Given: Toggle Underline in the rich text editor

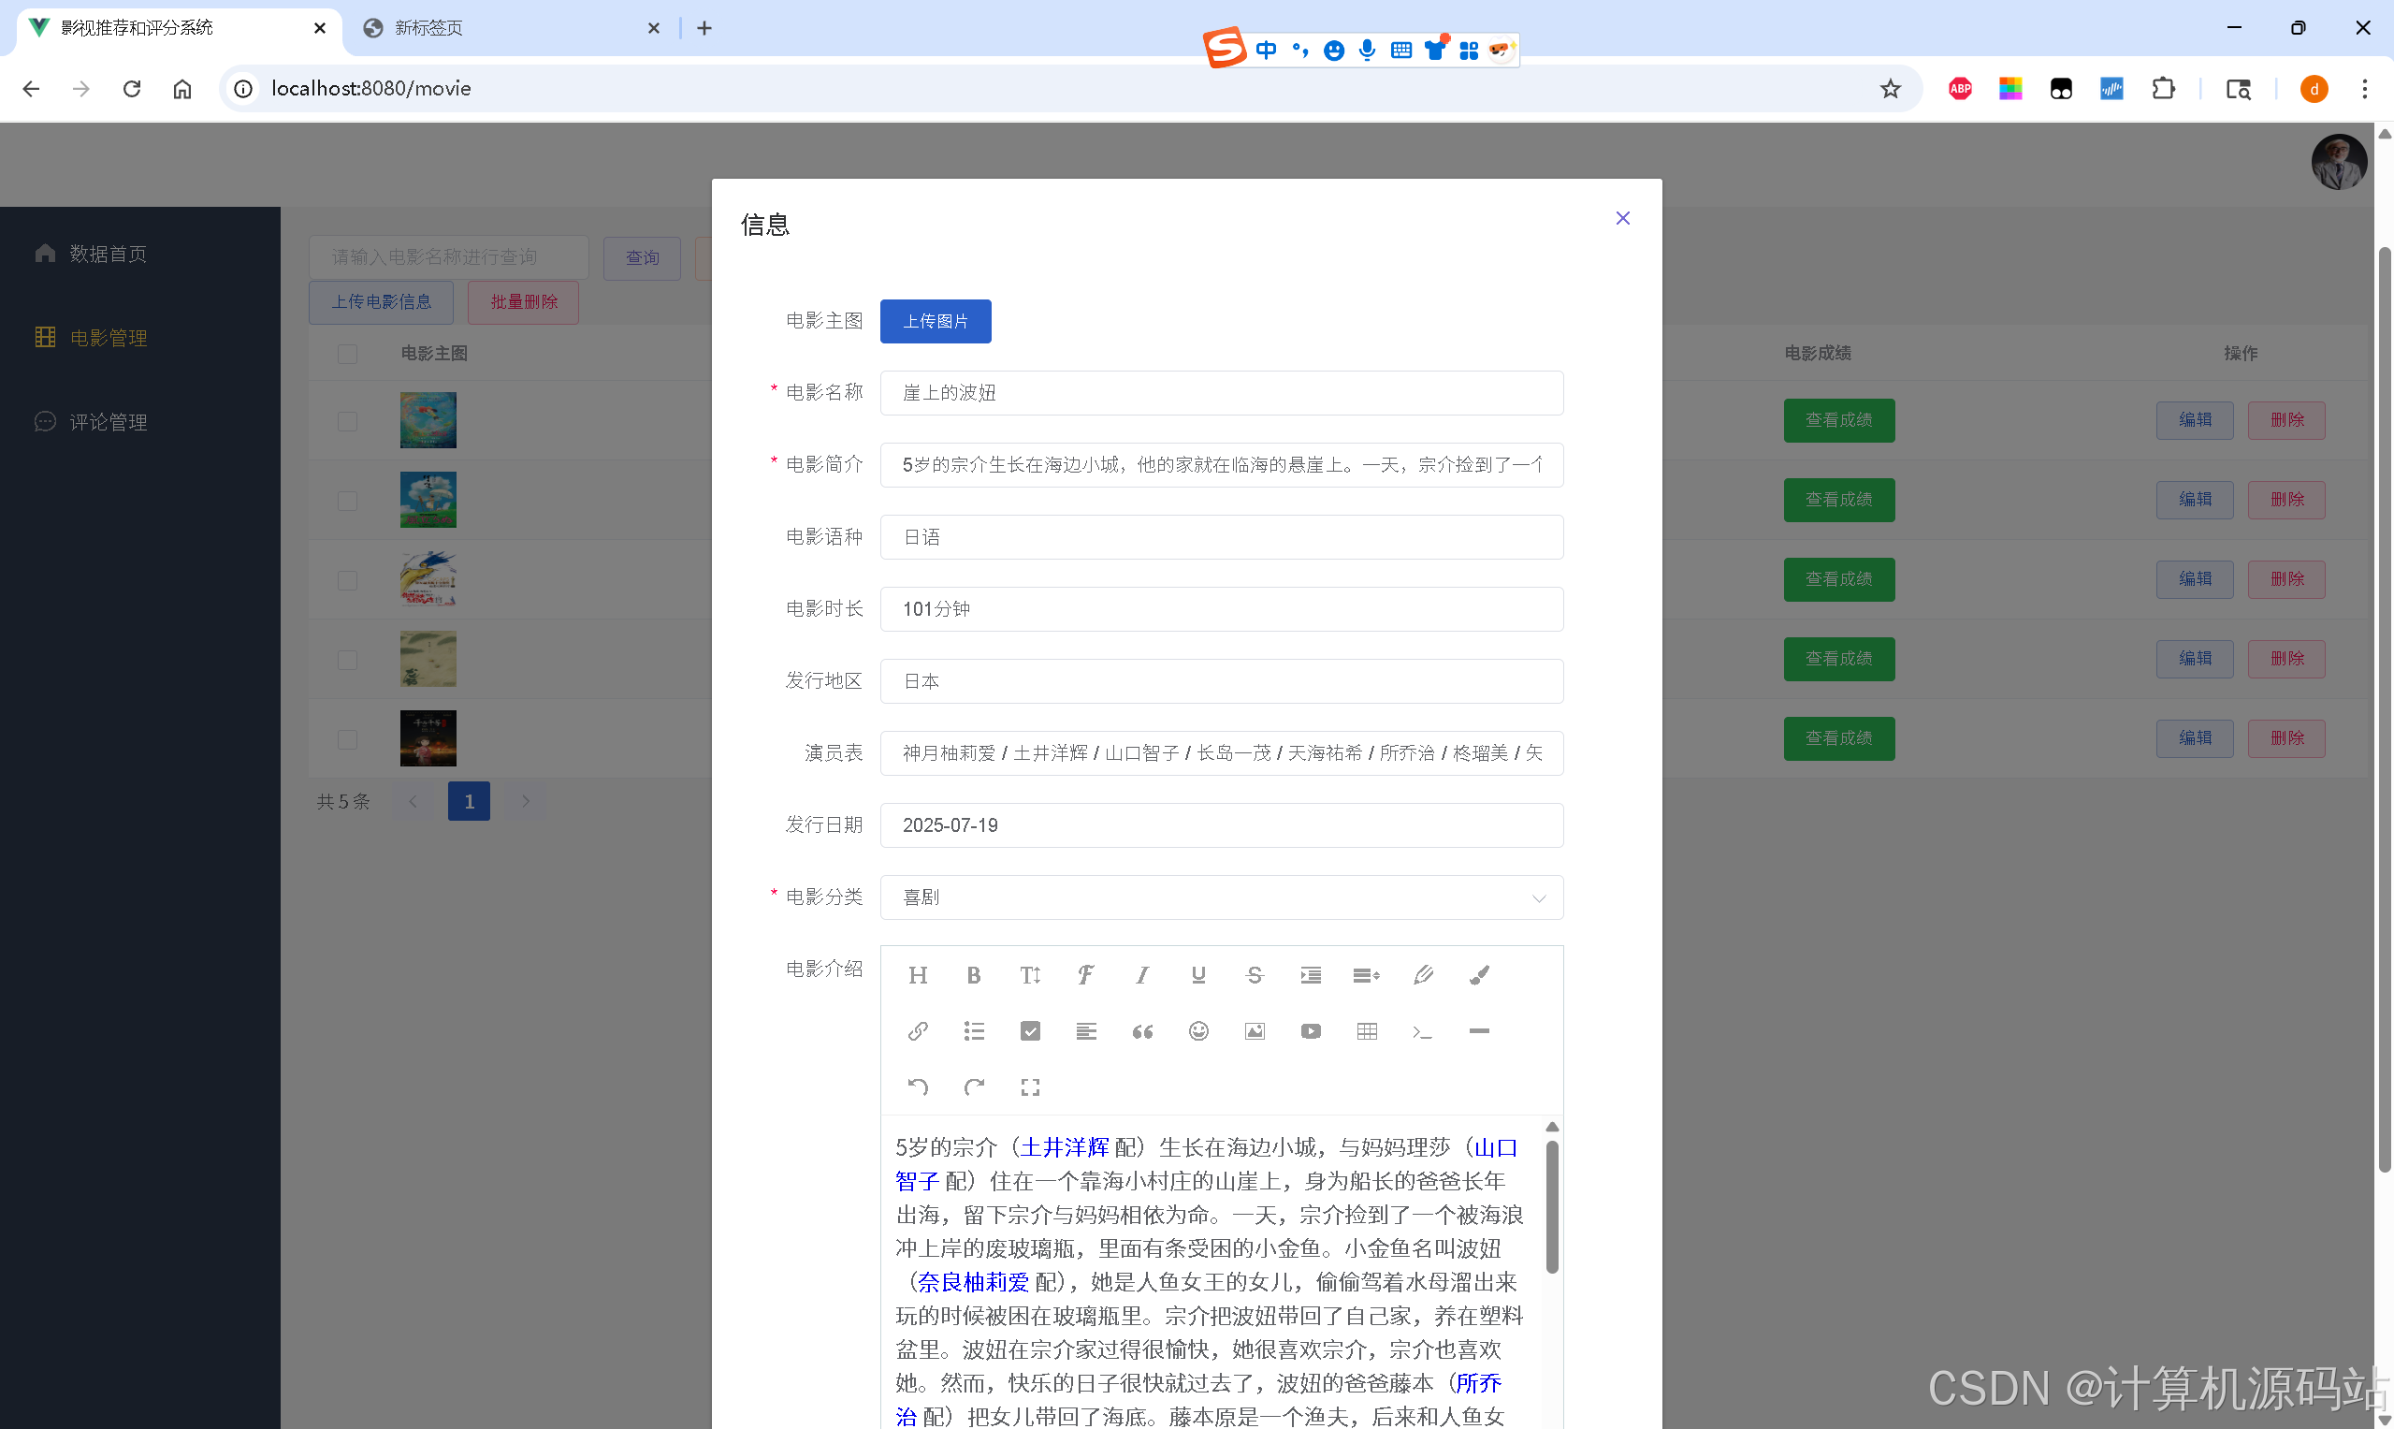Looking at the screenshot, I should coord(1197,975).
